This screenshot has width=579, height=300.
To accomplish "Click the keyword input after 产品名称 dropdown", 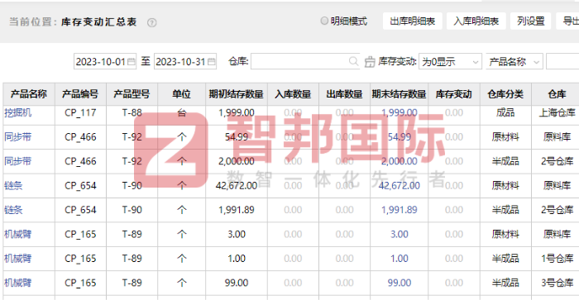I will (562, 62).
